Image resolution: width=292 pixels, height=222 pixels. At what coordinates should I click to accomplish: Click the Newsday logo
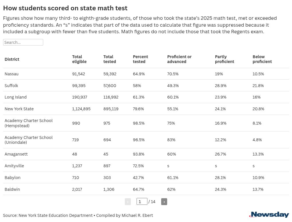point(269,214)
